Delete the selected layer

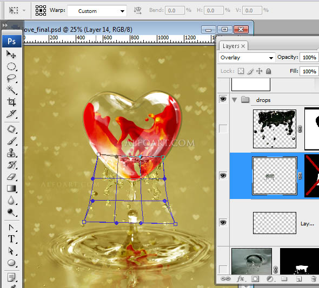(x=314, y=279)
